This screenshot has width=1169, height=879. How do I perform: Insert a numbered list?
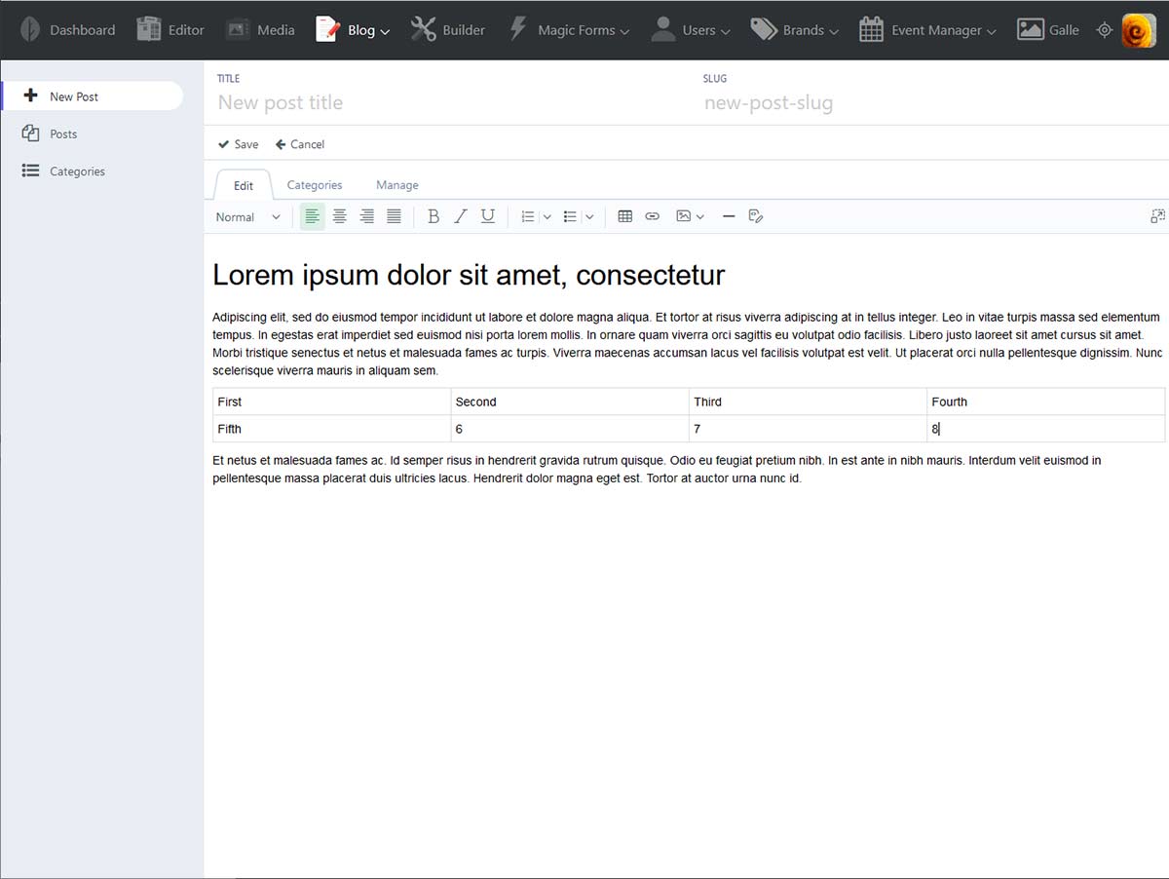527,216
